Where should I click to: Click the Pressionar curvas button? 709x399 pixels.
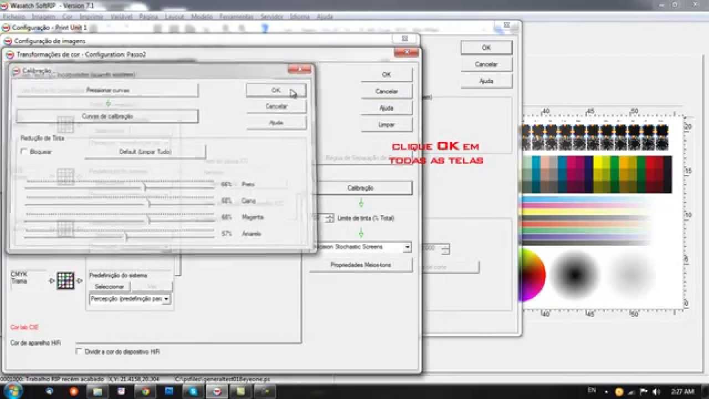coord(107,90)
